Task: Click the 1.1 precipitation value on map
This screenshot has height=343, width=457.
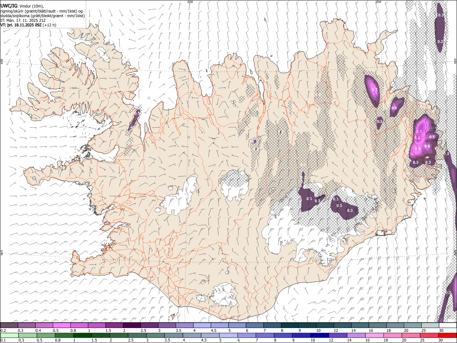Action: pyautogui.click(x=420, y=132)
